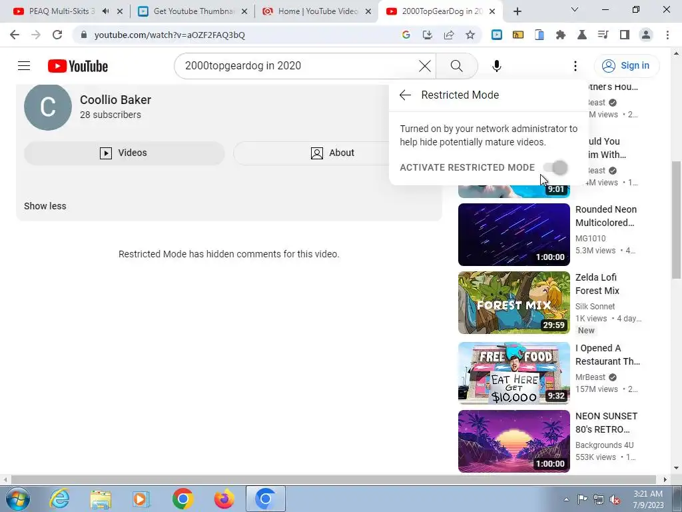The height and width of the screenshot is (512, 682).
Task: Show hidden system tray icons
Action: click(x=566, y=499)
